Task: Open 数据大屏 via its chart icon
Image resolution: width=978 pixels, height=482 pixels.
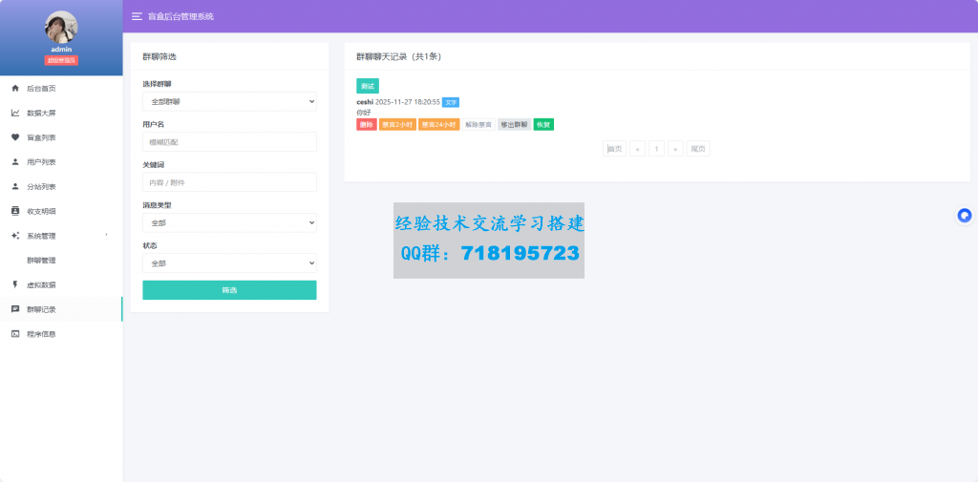Action: pyautogui.click(x=15, y=113)
